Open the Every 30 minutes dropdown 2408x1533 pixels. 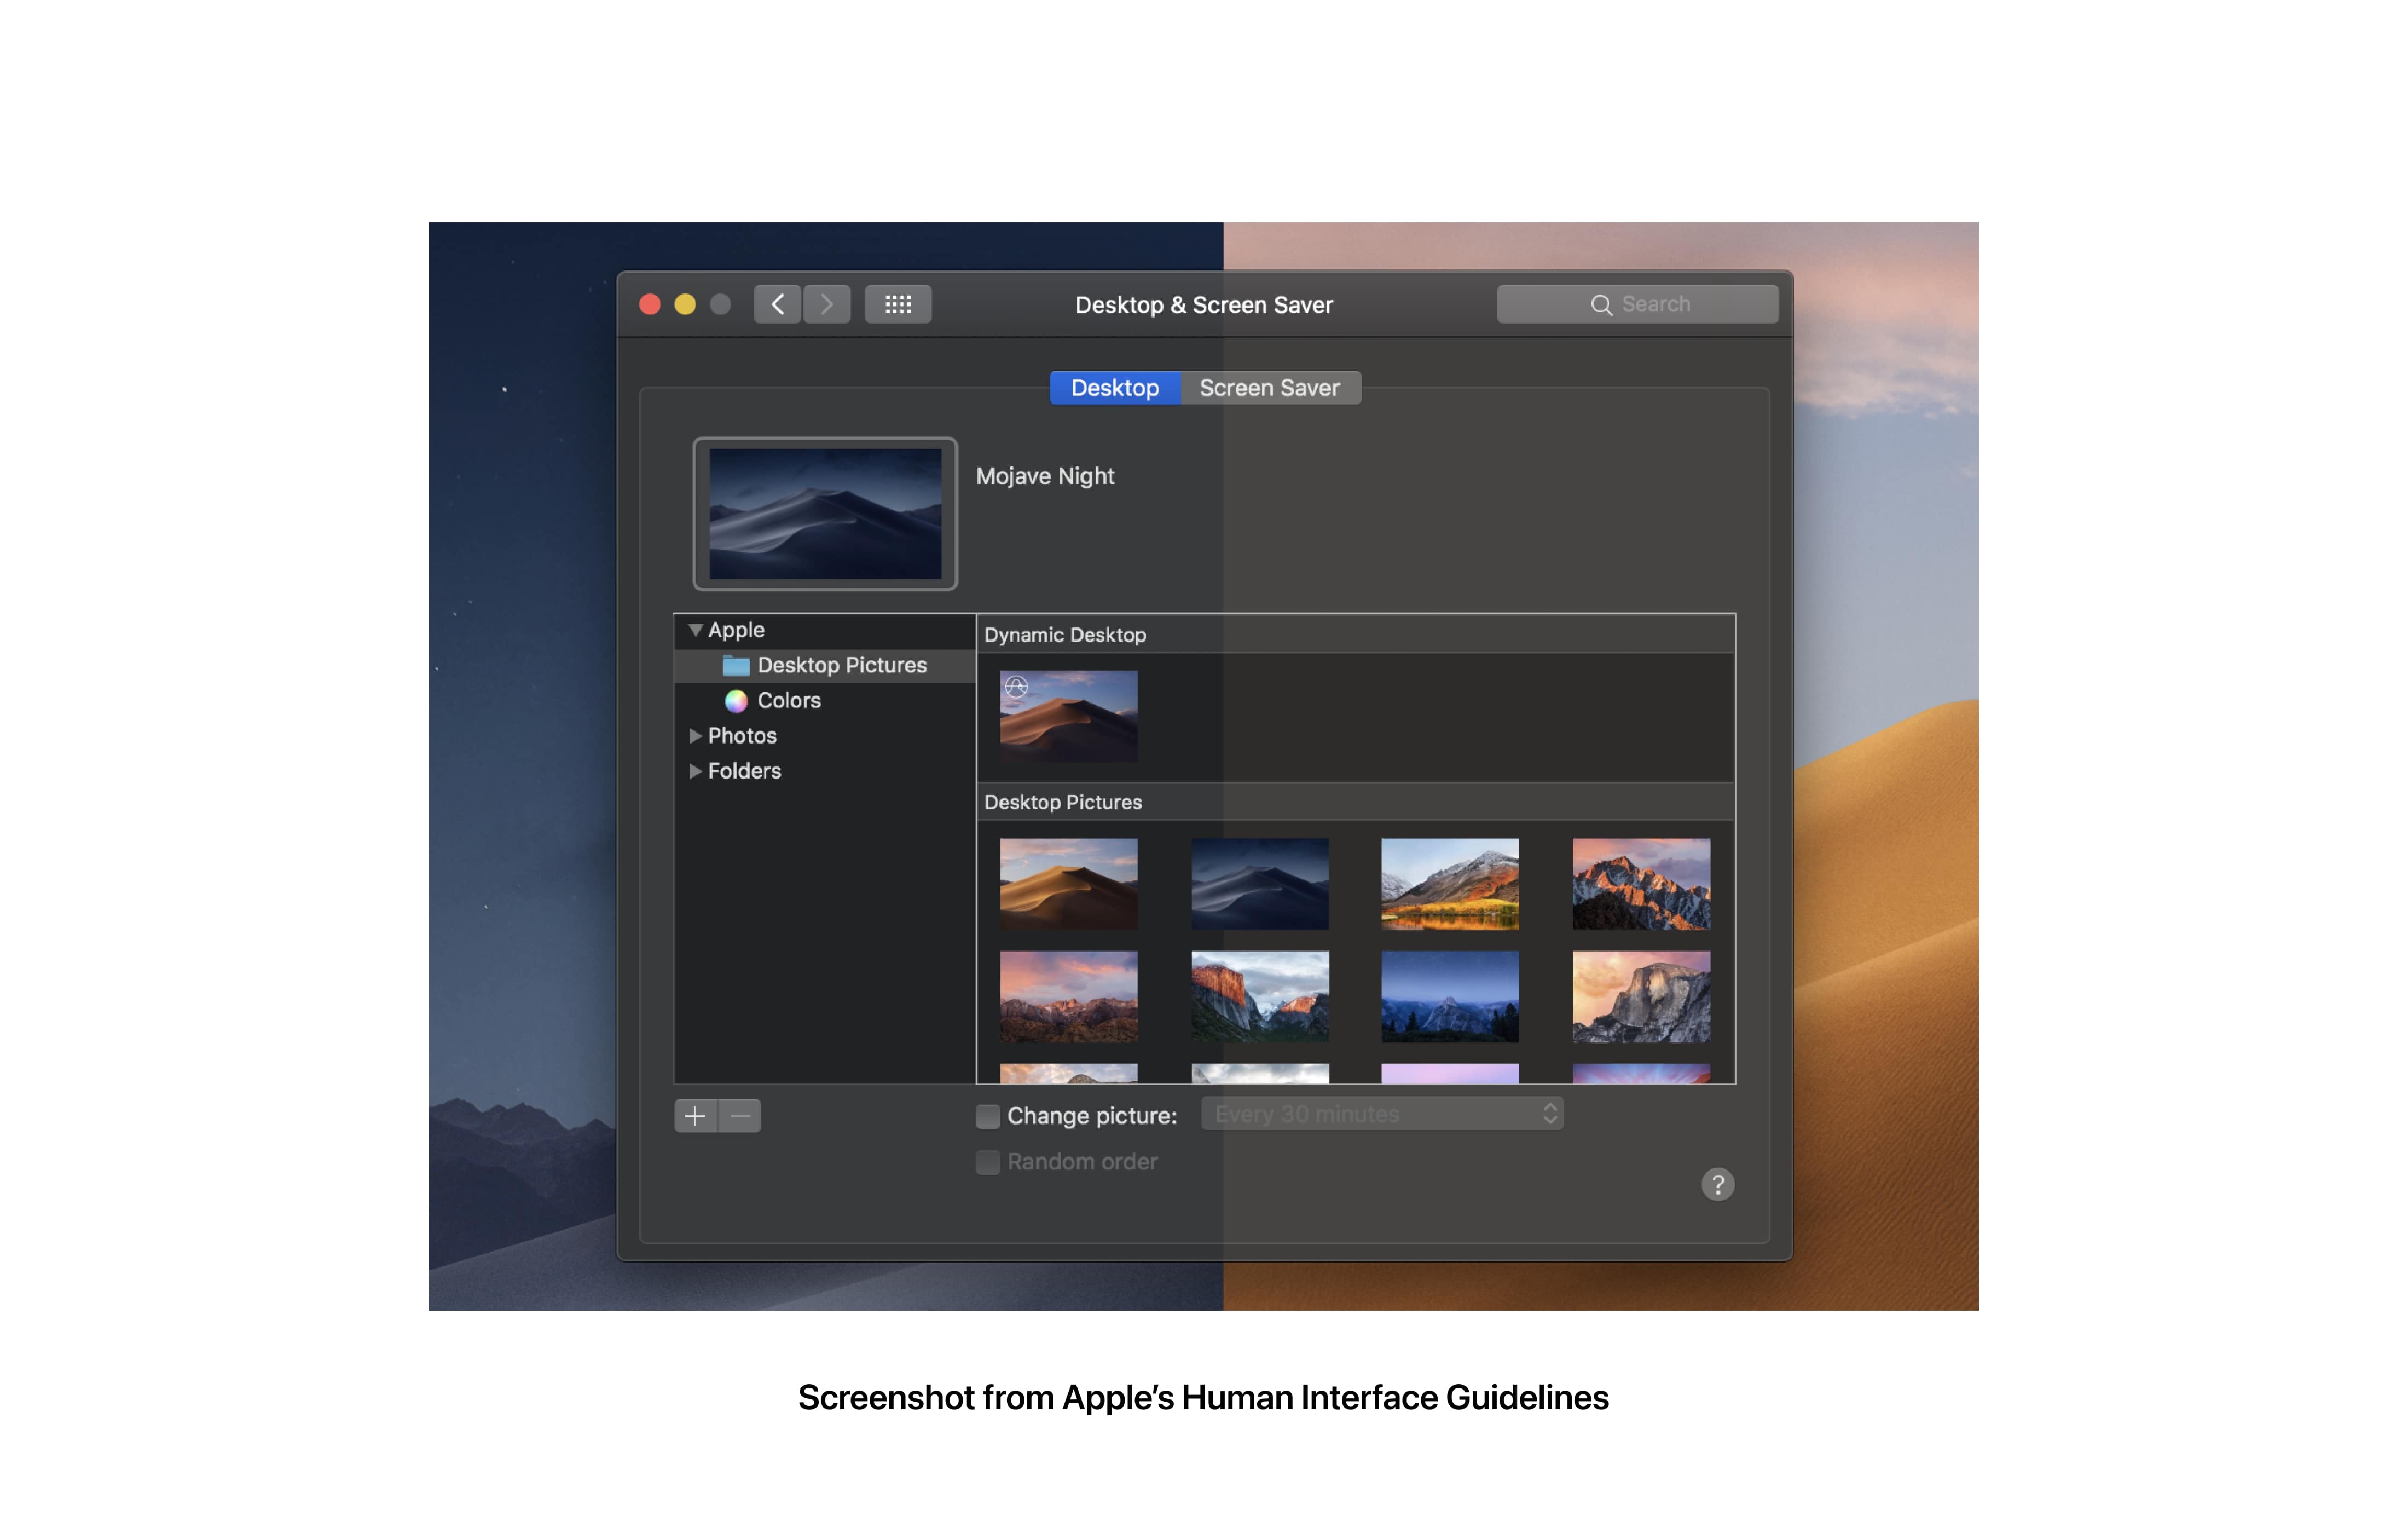point(1382,1114)
